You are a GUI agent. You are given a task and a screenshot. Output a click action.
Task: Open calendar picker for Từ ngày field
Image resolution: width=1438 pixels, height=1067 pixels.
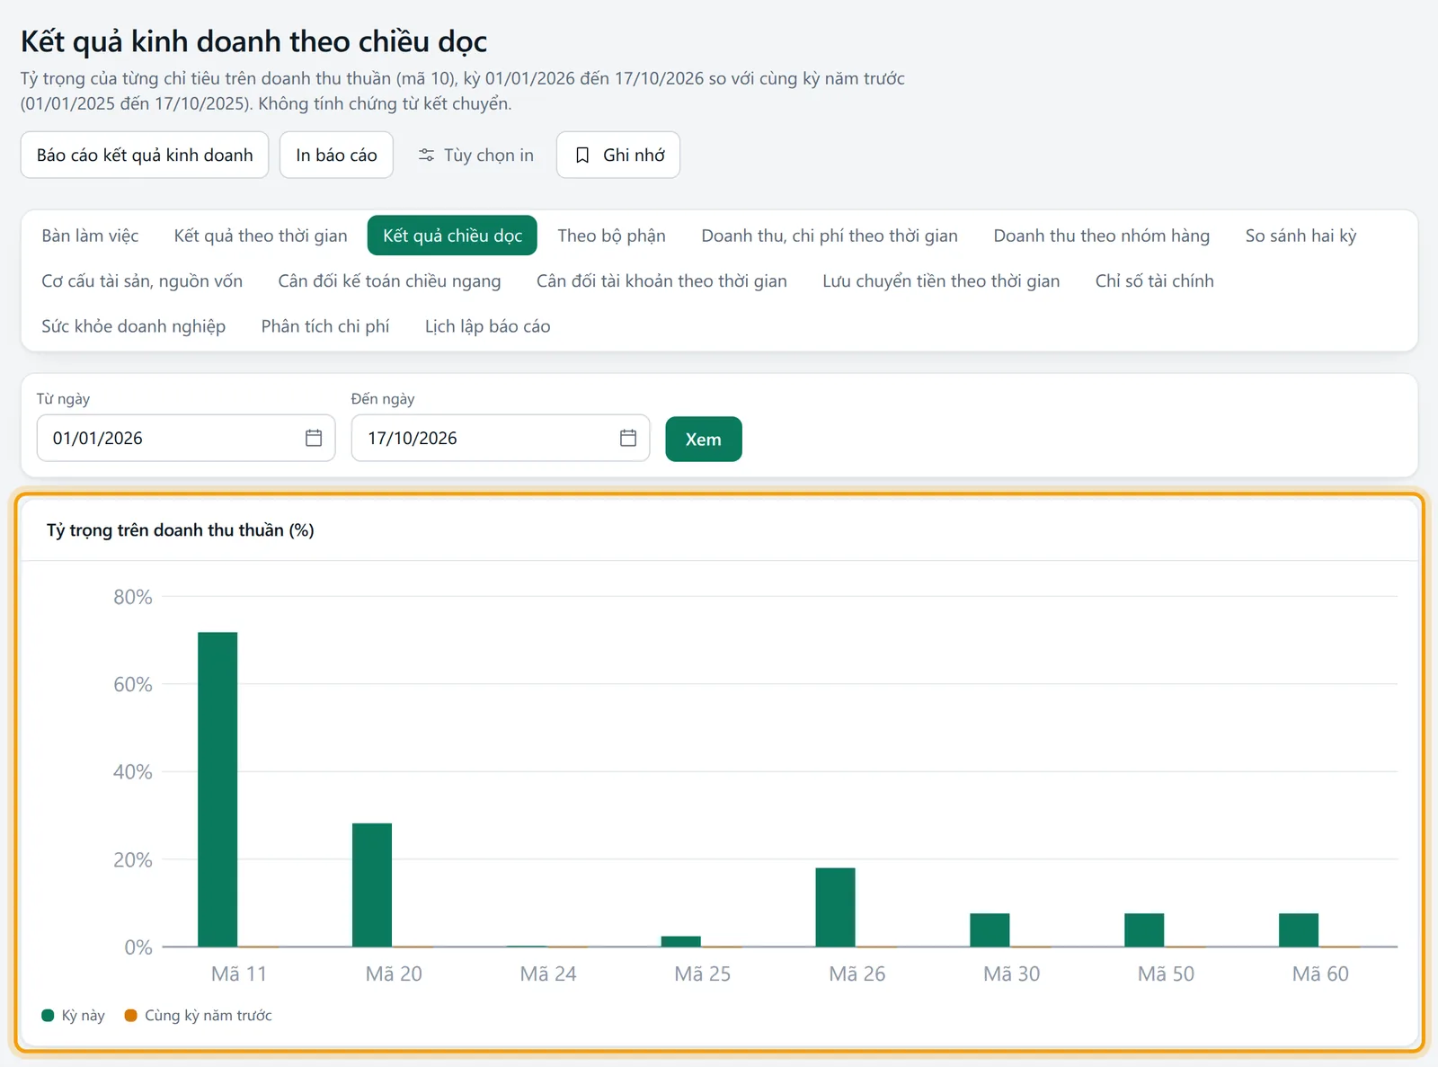[314, 438]
